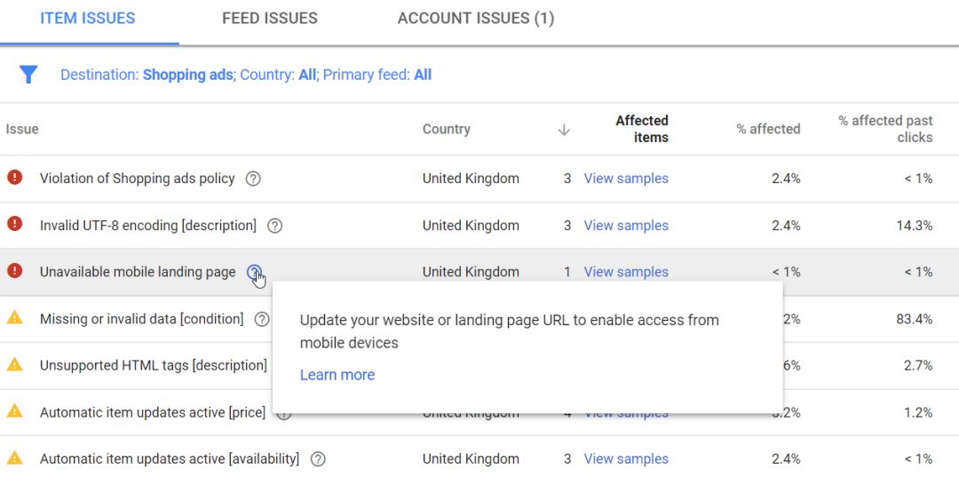
Task: Open help for Violation of Shopping ads policy
Action: [253, 179]
